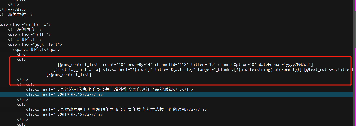This screenshot has height=126, width=356.
Task: Place cursor on div class "middle w" line
Action: pos(25,25)
